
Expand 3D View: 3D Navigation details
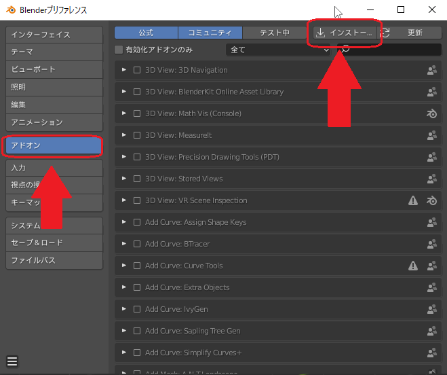(124, 70)
